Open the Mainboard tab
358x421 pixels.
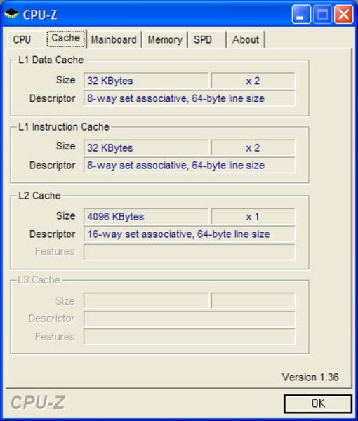(114, 40)
